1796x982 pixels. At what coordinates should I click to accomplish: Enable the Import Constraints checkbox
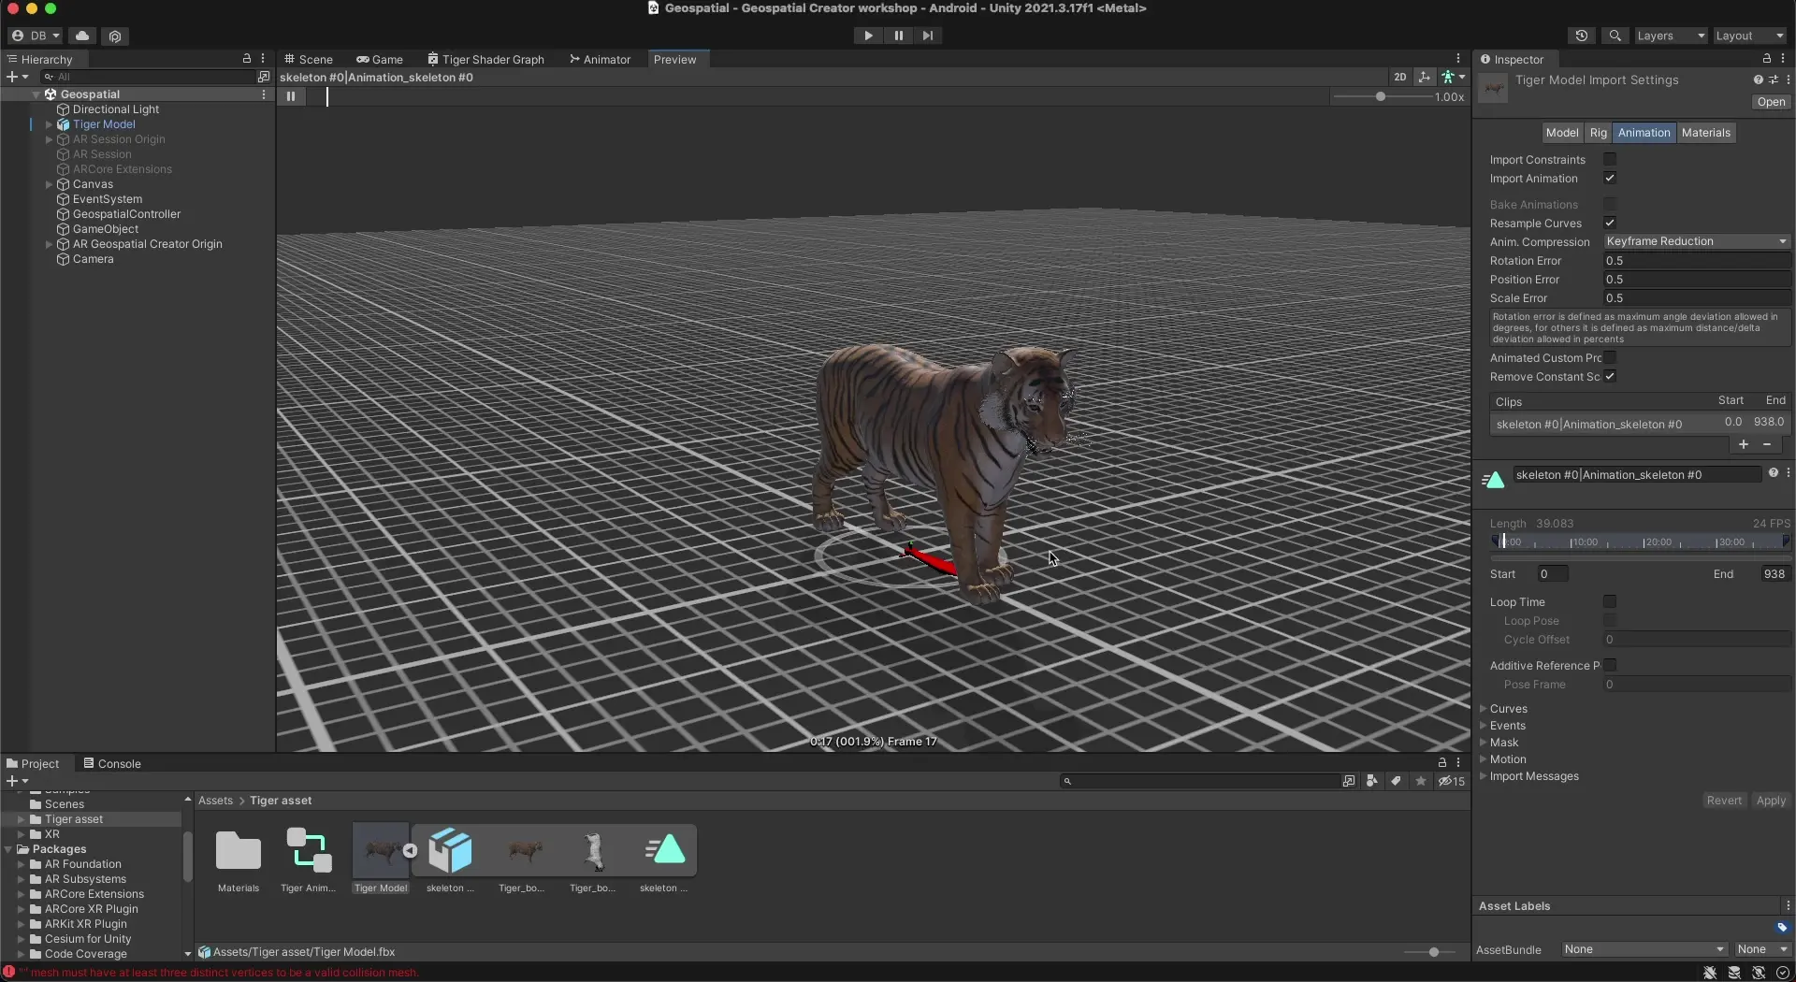[1612, 159]
